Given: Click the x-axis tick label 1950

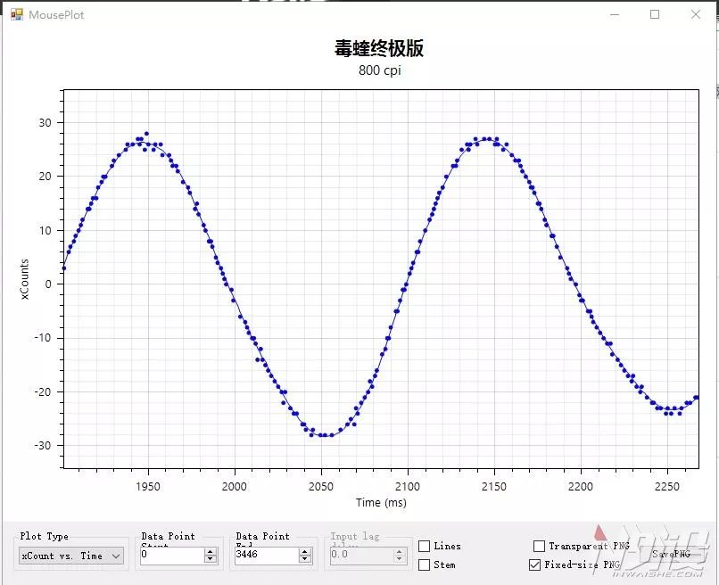Looking at the screenshot, I should tap(148, 486).
